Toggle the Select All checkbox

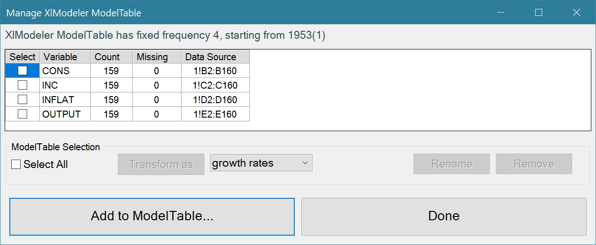tap(16, 164)
